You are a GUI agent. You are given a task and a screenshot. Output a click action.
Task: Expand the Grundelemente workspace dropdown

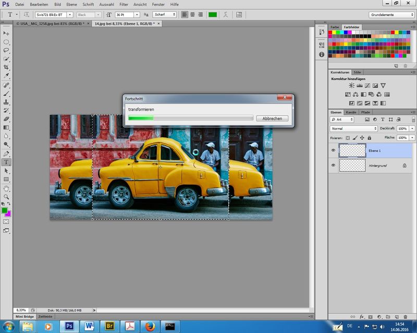[x=391, y=15]
